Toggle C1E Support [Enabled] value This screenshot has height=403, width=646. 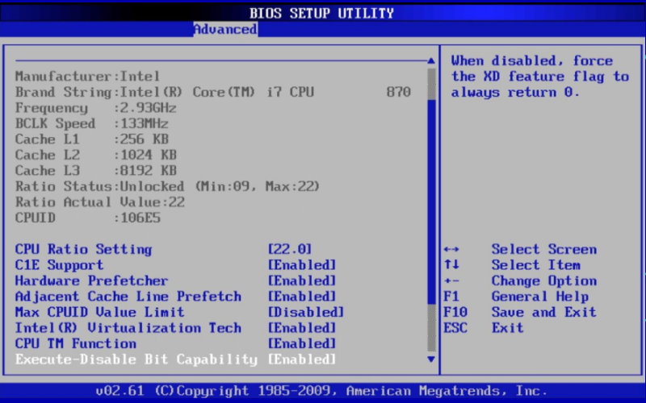click(301, 265)
